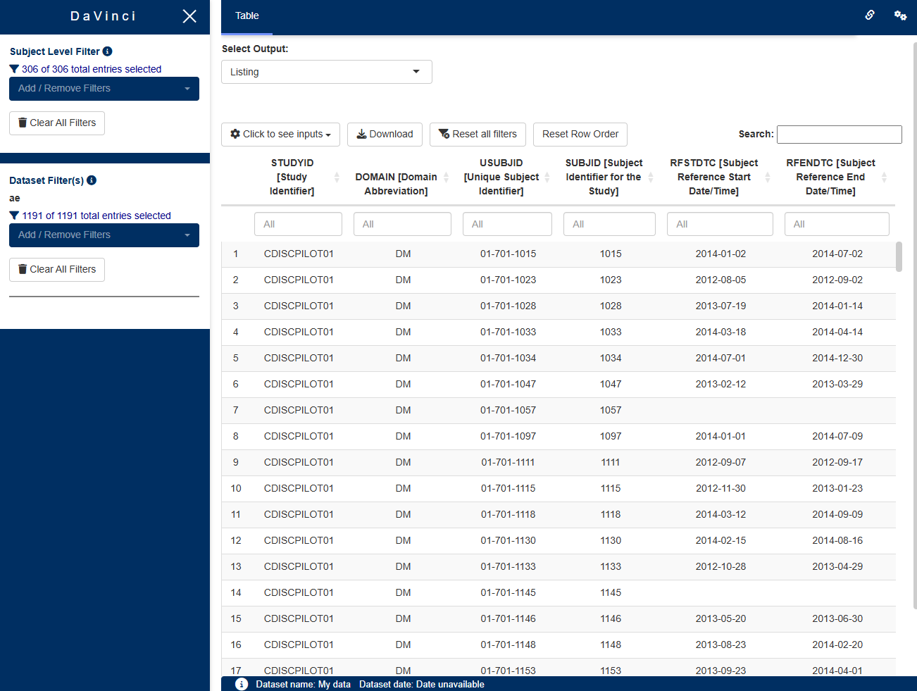Click the link icon in top bar

(870, 15)
